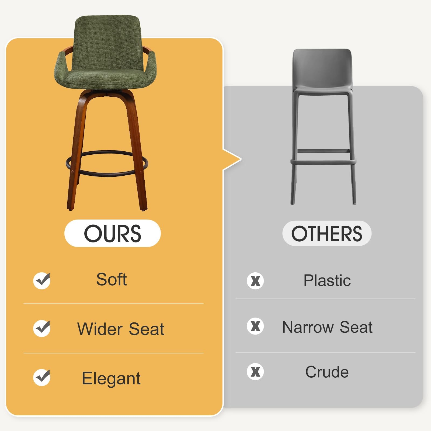The image size is (431, 431).
Task: Select the OTHERS label pill
Action: (x=326, y=233)
